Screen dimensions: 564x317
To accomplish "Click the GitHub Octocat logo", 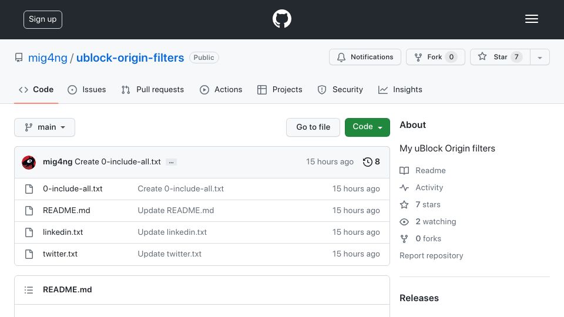I will click(281, 19).
